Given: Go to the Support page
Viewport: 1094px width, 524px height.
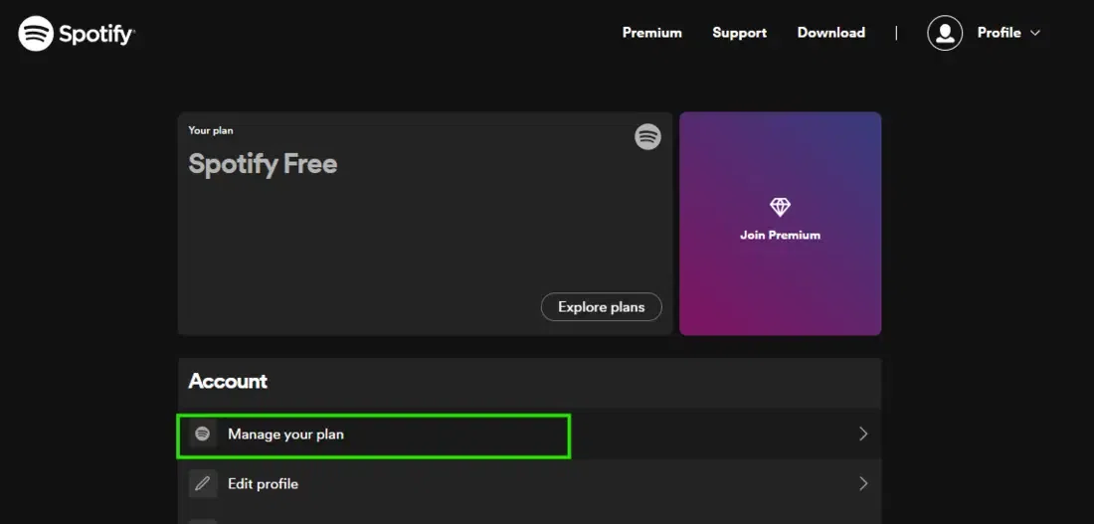Looking at the screenshot, I should [739, 33].
